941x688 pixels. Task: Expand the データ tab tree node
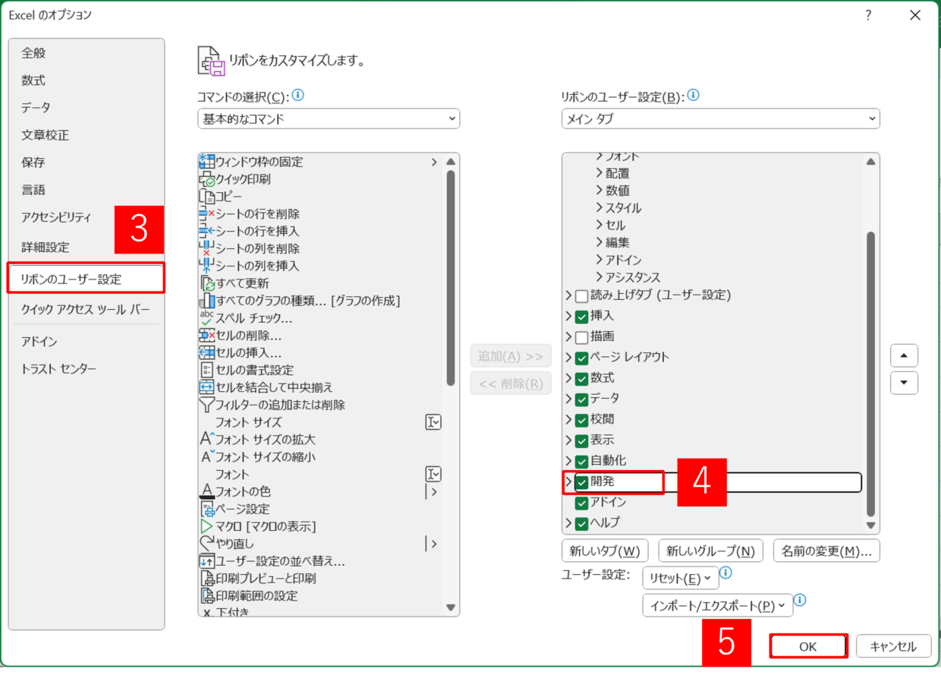(x=569, y=399)
